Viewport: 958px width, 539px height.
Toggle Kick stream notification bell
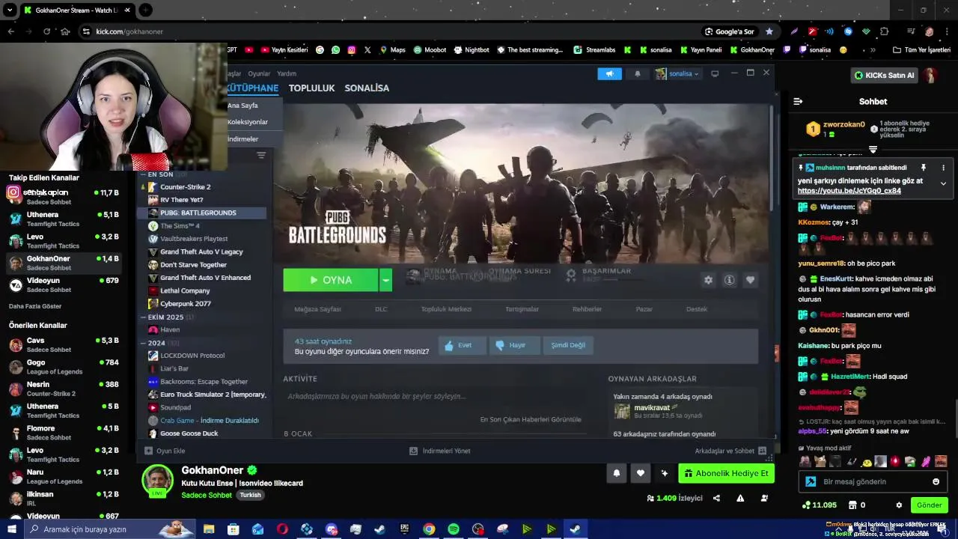(617, 473)
